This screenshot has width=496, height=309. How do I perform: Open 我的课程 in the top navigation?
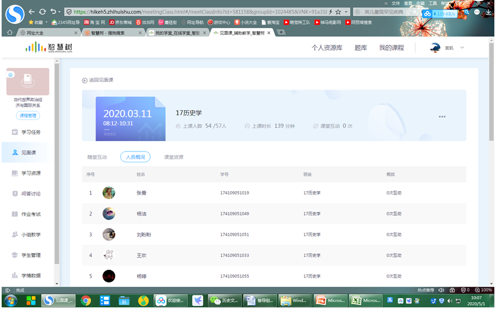tap(392, 48)
